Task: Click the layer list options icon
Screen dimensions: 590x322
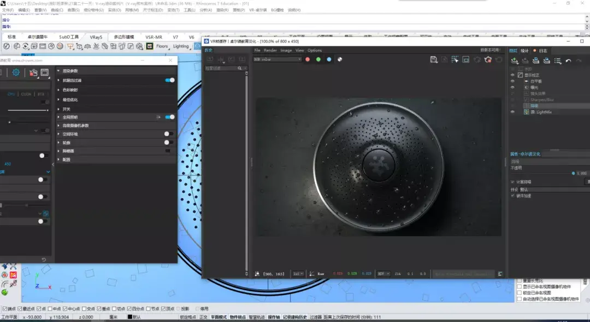Action: pos(558,61)
